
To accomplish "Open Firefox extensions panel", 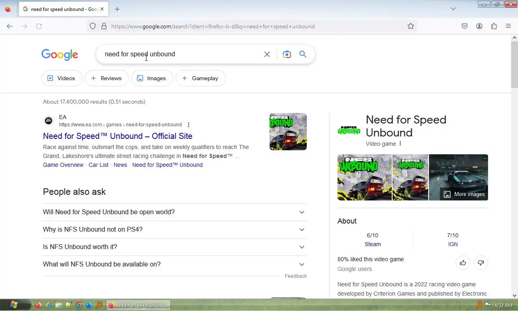I will pyautogui.click(x=494, y=26).
